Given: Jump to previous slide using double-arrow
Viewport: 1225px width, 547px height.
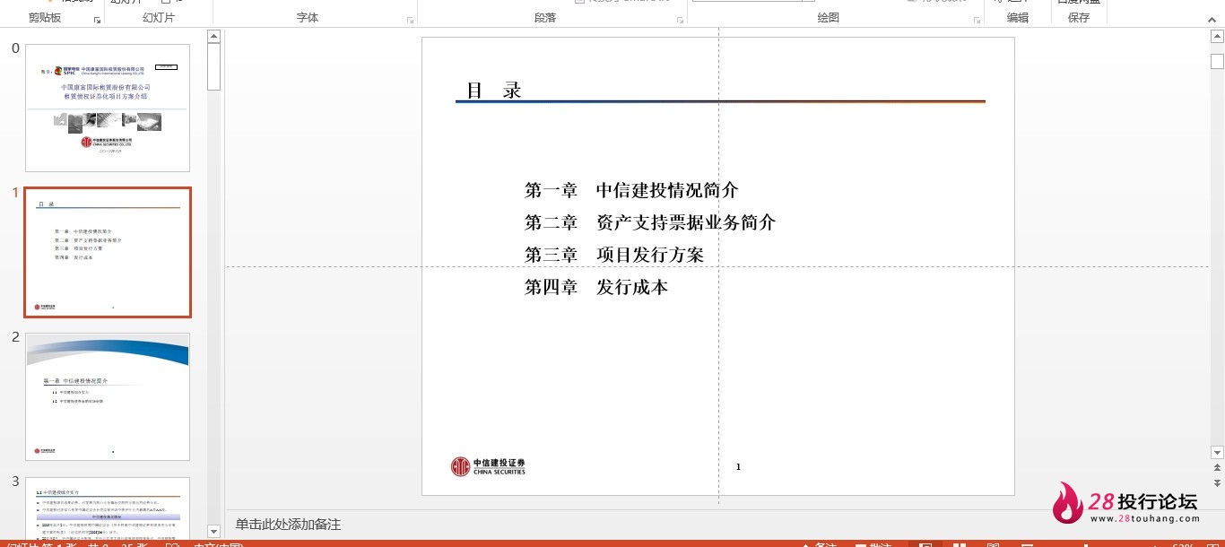Looking at the screenshot, I should pyautogui.click(x=1217, y=468).
